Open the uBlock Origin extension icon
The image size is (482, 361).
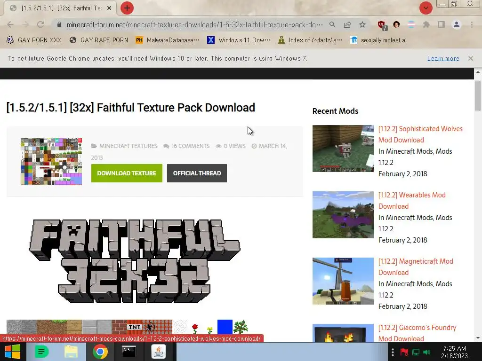tap(382, 25)
